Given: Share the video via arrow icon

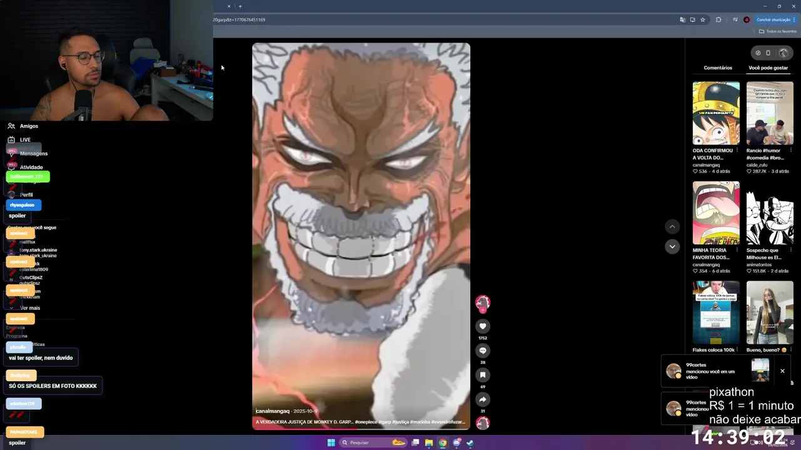Looking at the screenshot, I should [x=482, y=399].
